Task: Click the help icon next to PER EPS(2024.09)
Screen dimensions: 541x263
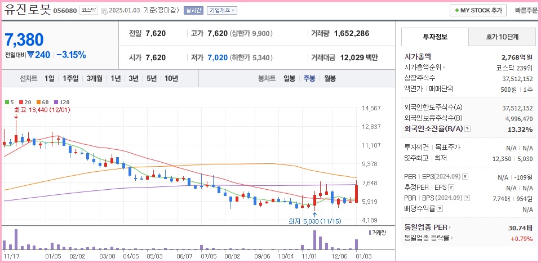Action: [x=465, y=177]
